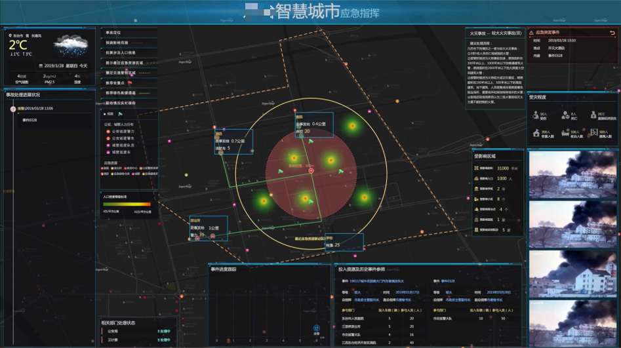The width and height of the screenshot is (621, 348).
Task: Click the calendar icon beside 2019/3/28
Action: click(x=41, y=66)
